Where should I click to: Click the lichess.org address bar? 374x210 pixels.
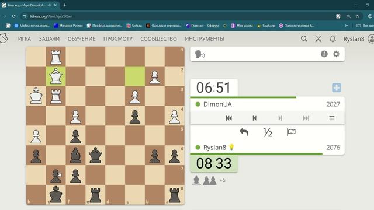click(x=179, y=16)
